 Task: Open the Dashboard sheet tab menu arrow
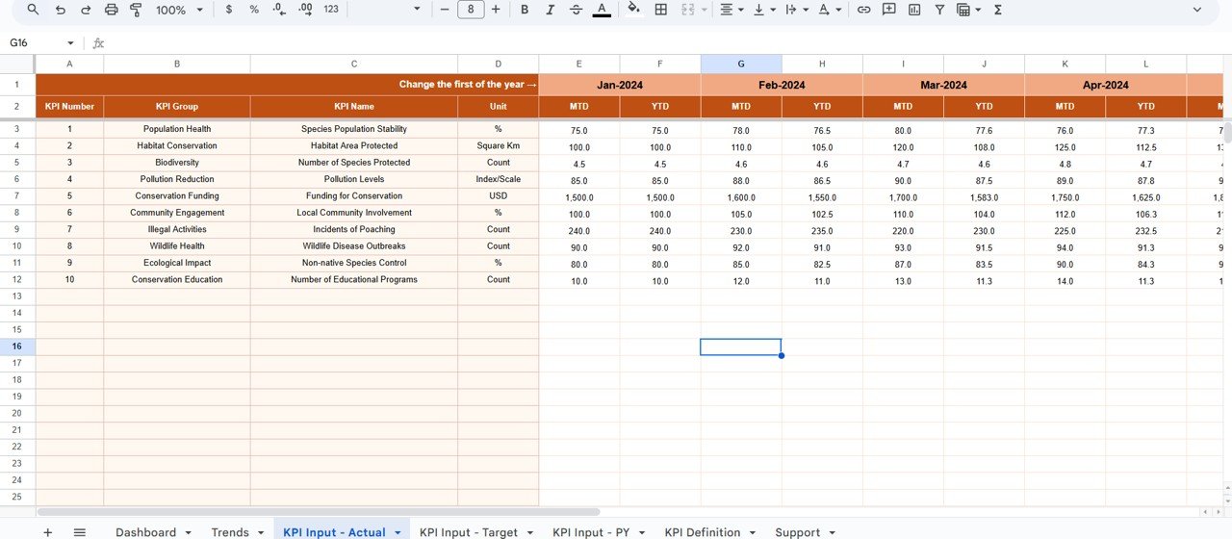pyautogui.click(x=188, y=532)
